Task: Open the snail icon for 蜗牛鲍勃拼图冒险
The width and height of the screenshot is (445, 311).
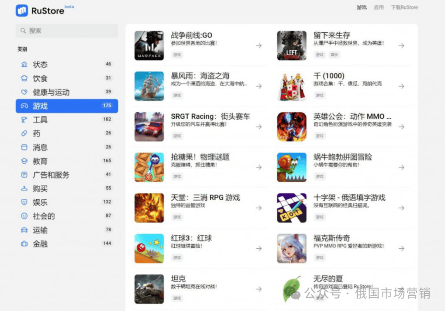Action: tap(292, 167)
